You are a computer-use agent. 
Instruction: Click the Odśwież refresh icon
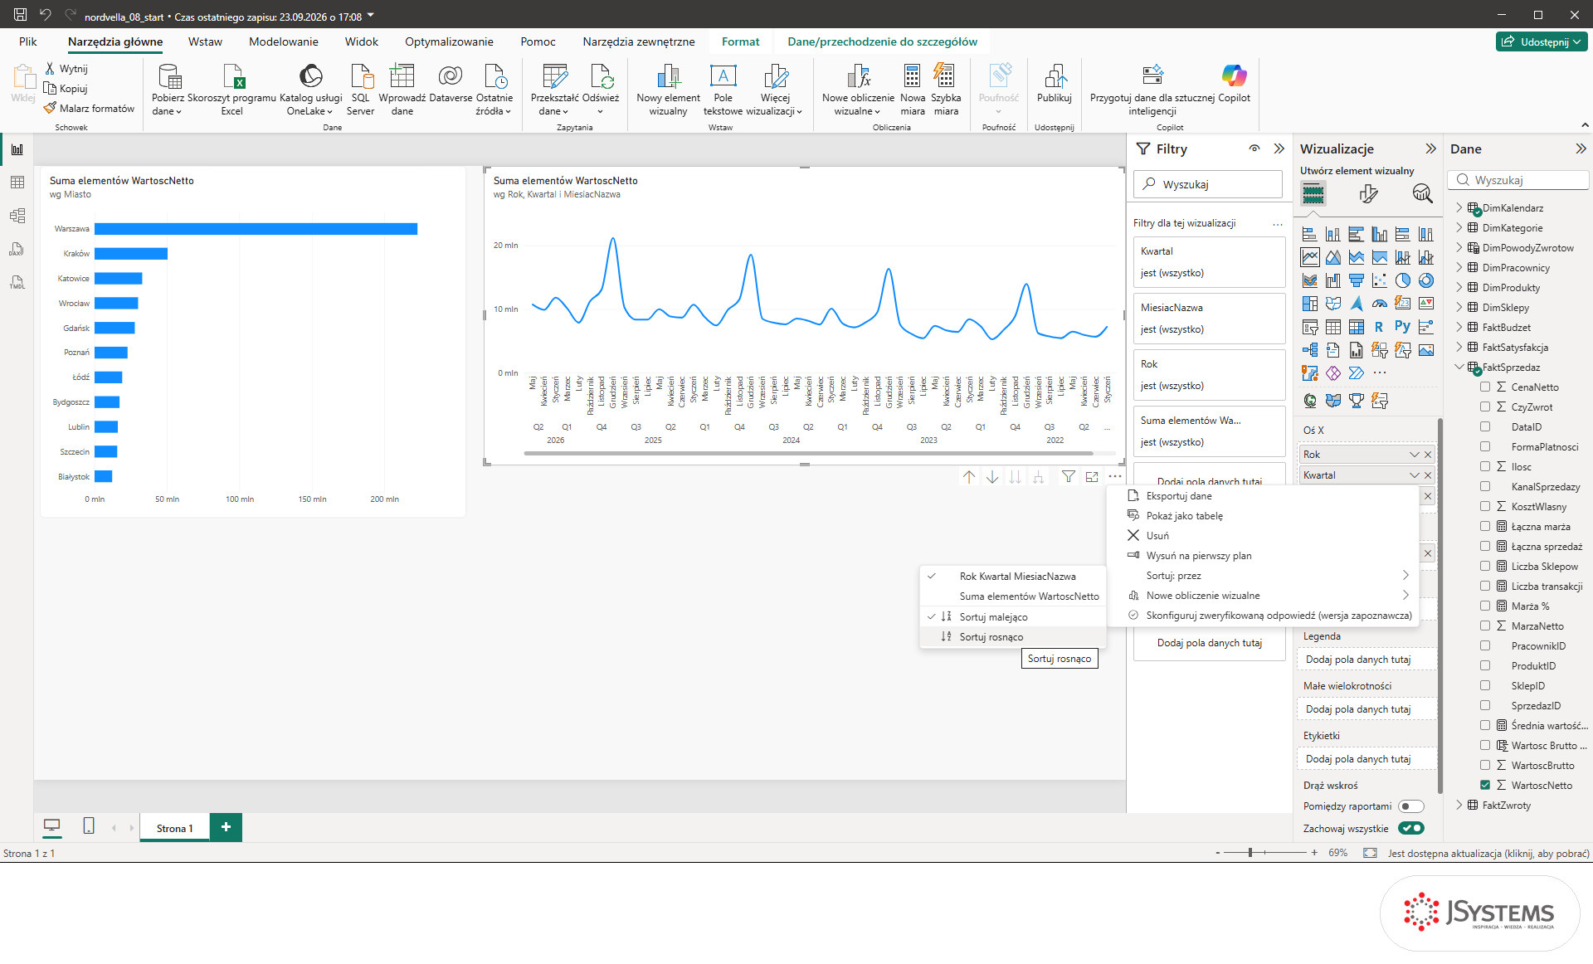point(601,76)
